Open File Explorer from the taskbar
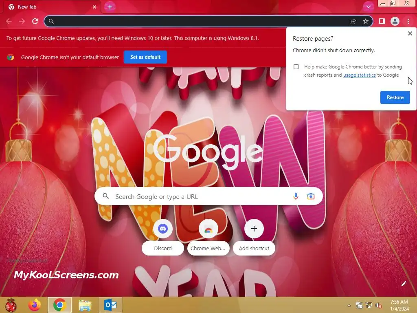Screen dimensions: 417x313 85,305
